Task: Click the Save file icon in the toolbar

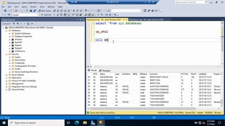Action: (31, 11)
